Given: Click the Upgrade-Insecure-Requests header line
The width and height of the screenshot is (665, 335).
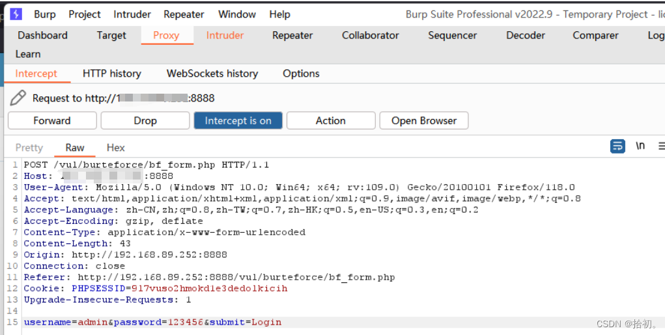Looking at the screenshot, I should tap(107, 299).
